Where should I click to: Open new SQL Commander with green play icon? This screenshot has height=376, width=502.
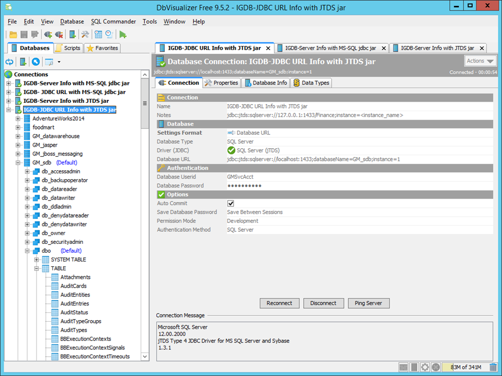tap(122, 34)
